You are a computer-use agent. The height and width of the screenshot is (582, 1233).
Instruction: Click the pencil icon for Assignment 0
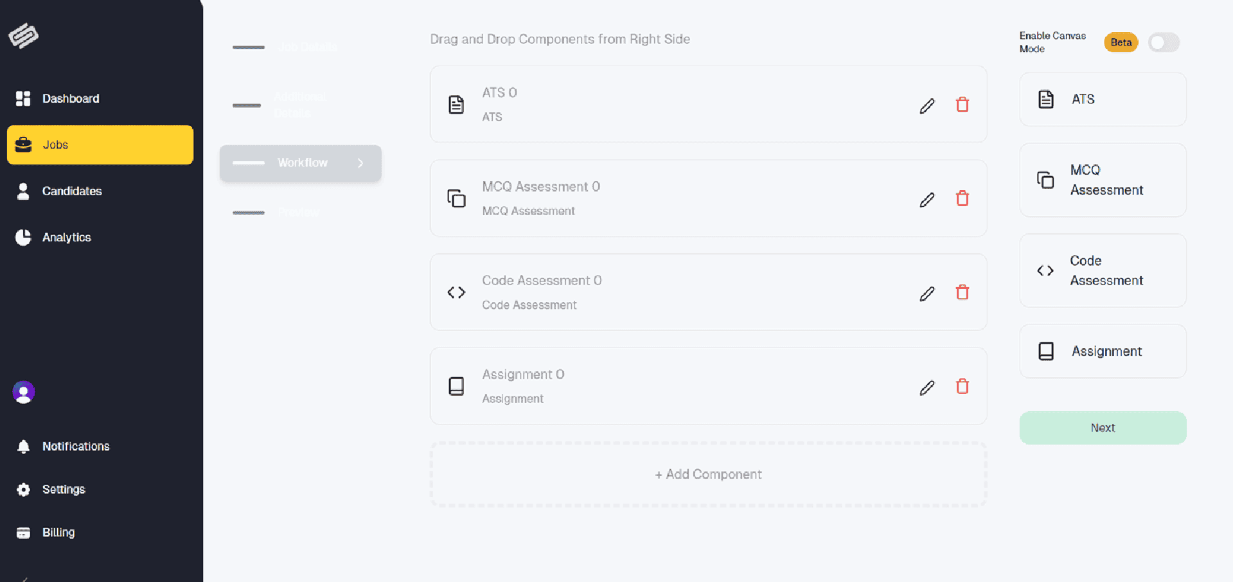[x=927, y=387]
